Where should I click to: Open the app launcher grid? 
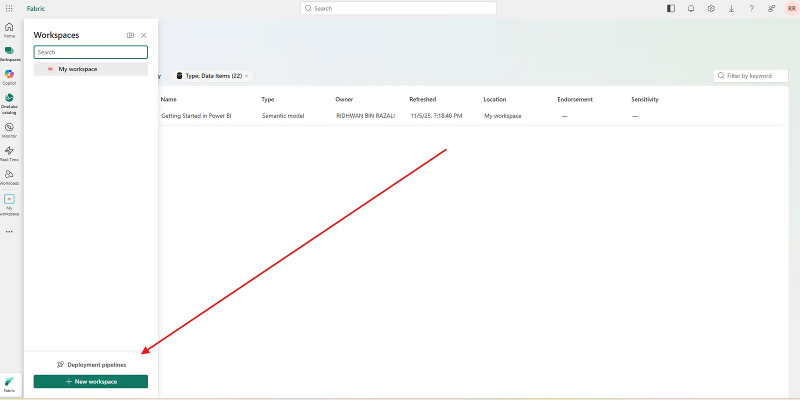point(9,8)
